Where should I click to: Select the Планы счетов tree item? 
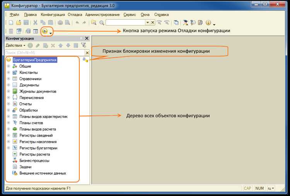[x=30, y=123]
